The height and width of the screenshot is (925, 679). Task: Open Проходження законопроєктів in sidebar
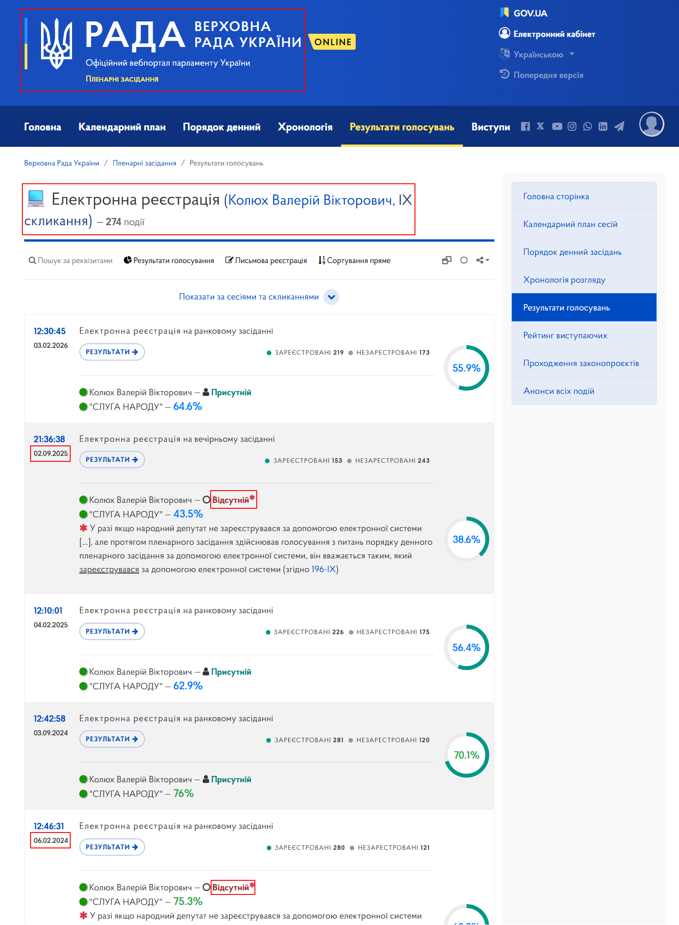584,363
